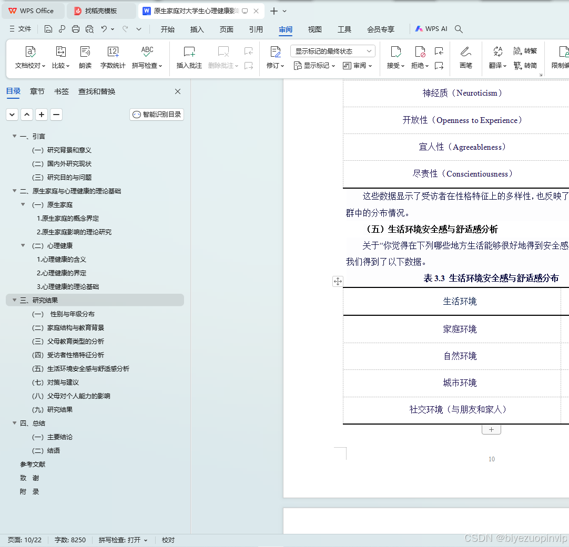Image resolution: width=569 pixels, height=547 pixels.
Task: Click 插入批注 insert comment
Action: 189,58
